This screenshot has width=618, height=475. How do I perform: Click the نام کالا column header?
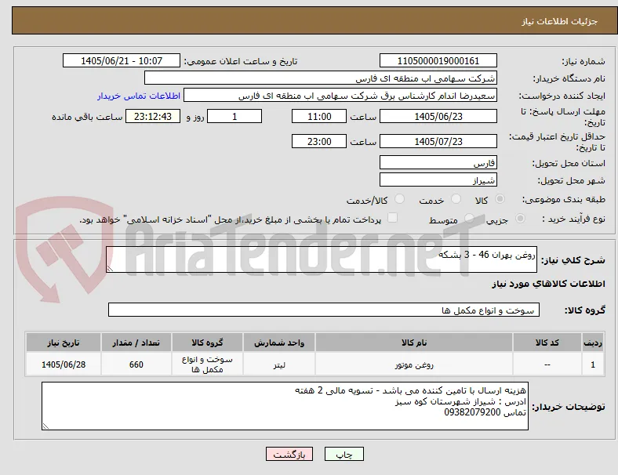(414, 343)
